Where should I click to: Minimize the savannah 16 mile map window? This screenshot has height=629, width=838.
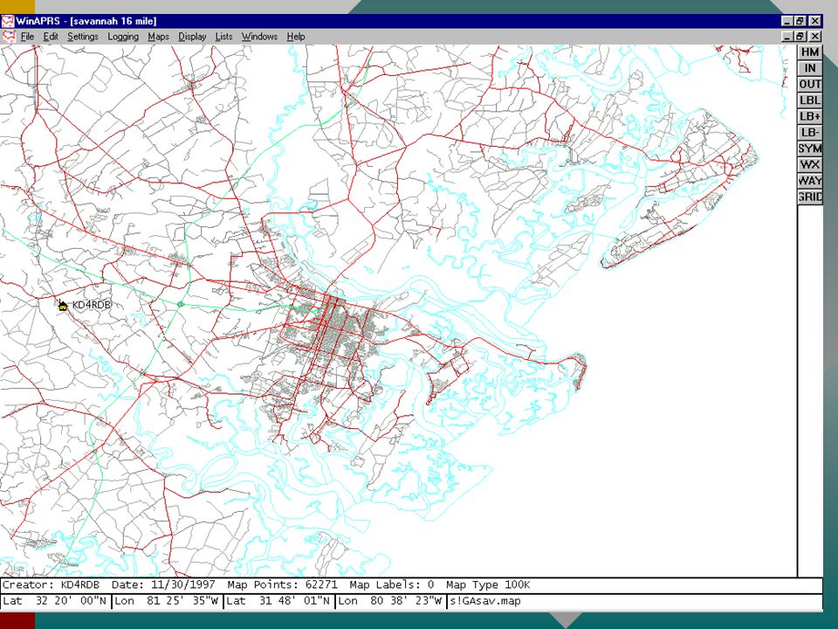[x=786, y=37]
